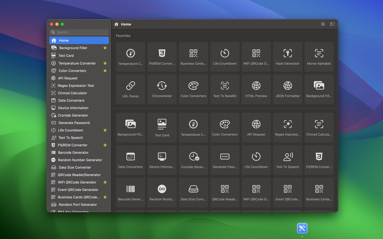Open the Data Size Converter tile
Viewport: 383px width, 239px height.
pyautogui.click(x=193, y=192)
